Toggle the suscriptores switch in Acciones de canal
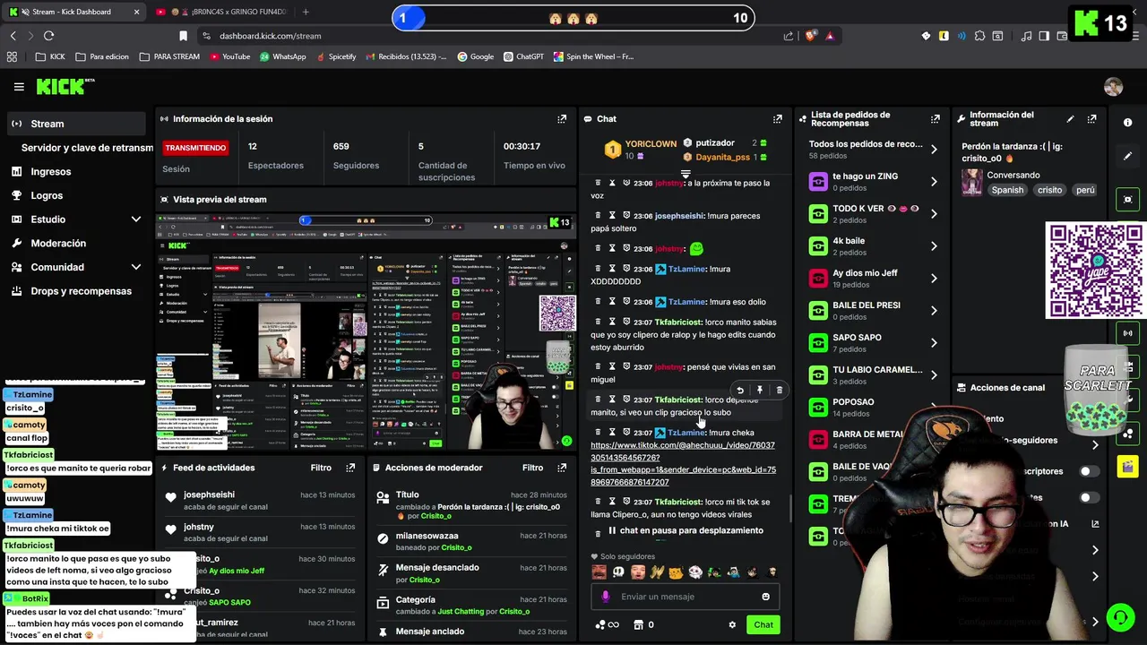This screenshot has height=645, width=1147. 1089,471
